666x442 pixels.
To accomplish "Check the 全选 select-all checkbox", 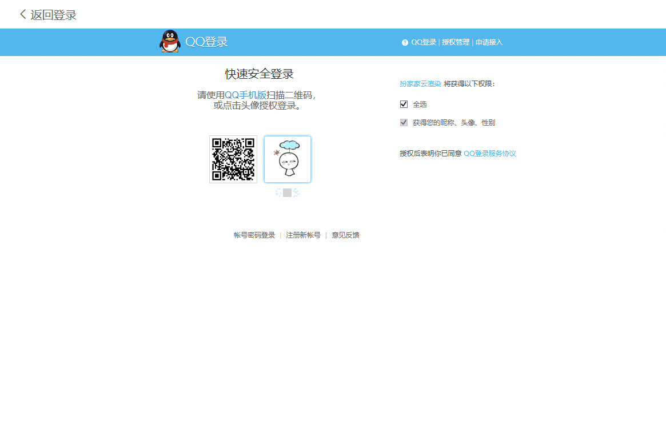I will click(x=404, y=104).
